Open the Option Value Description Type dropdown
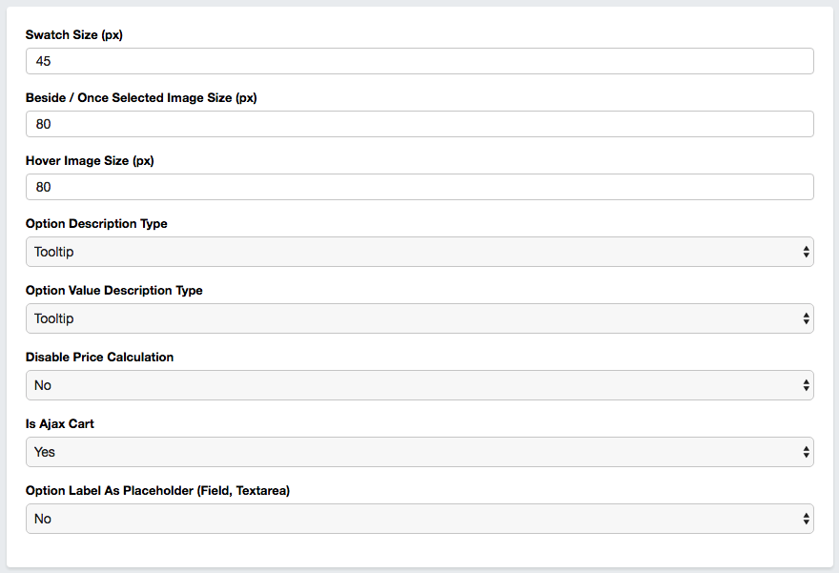Viewport: 839px width, 573px height. 419,318
